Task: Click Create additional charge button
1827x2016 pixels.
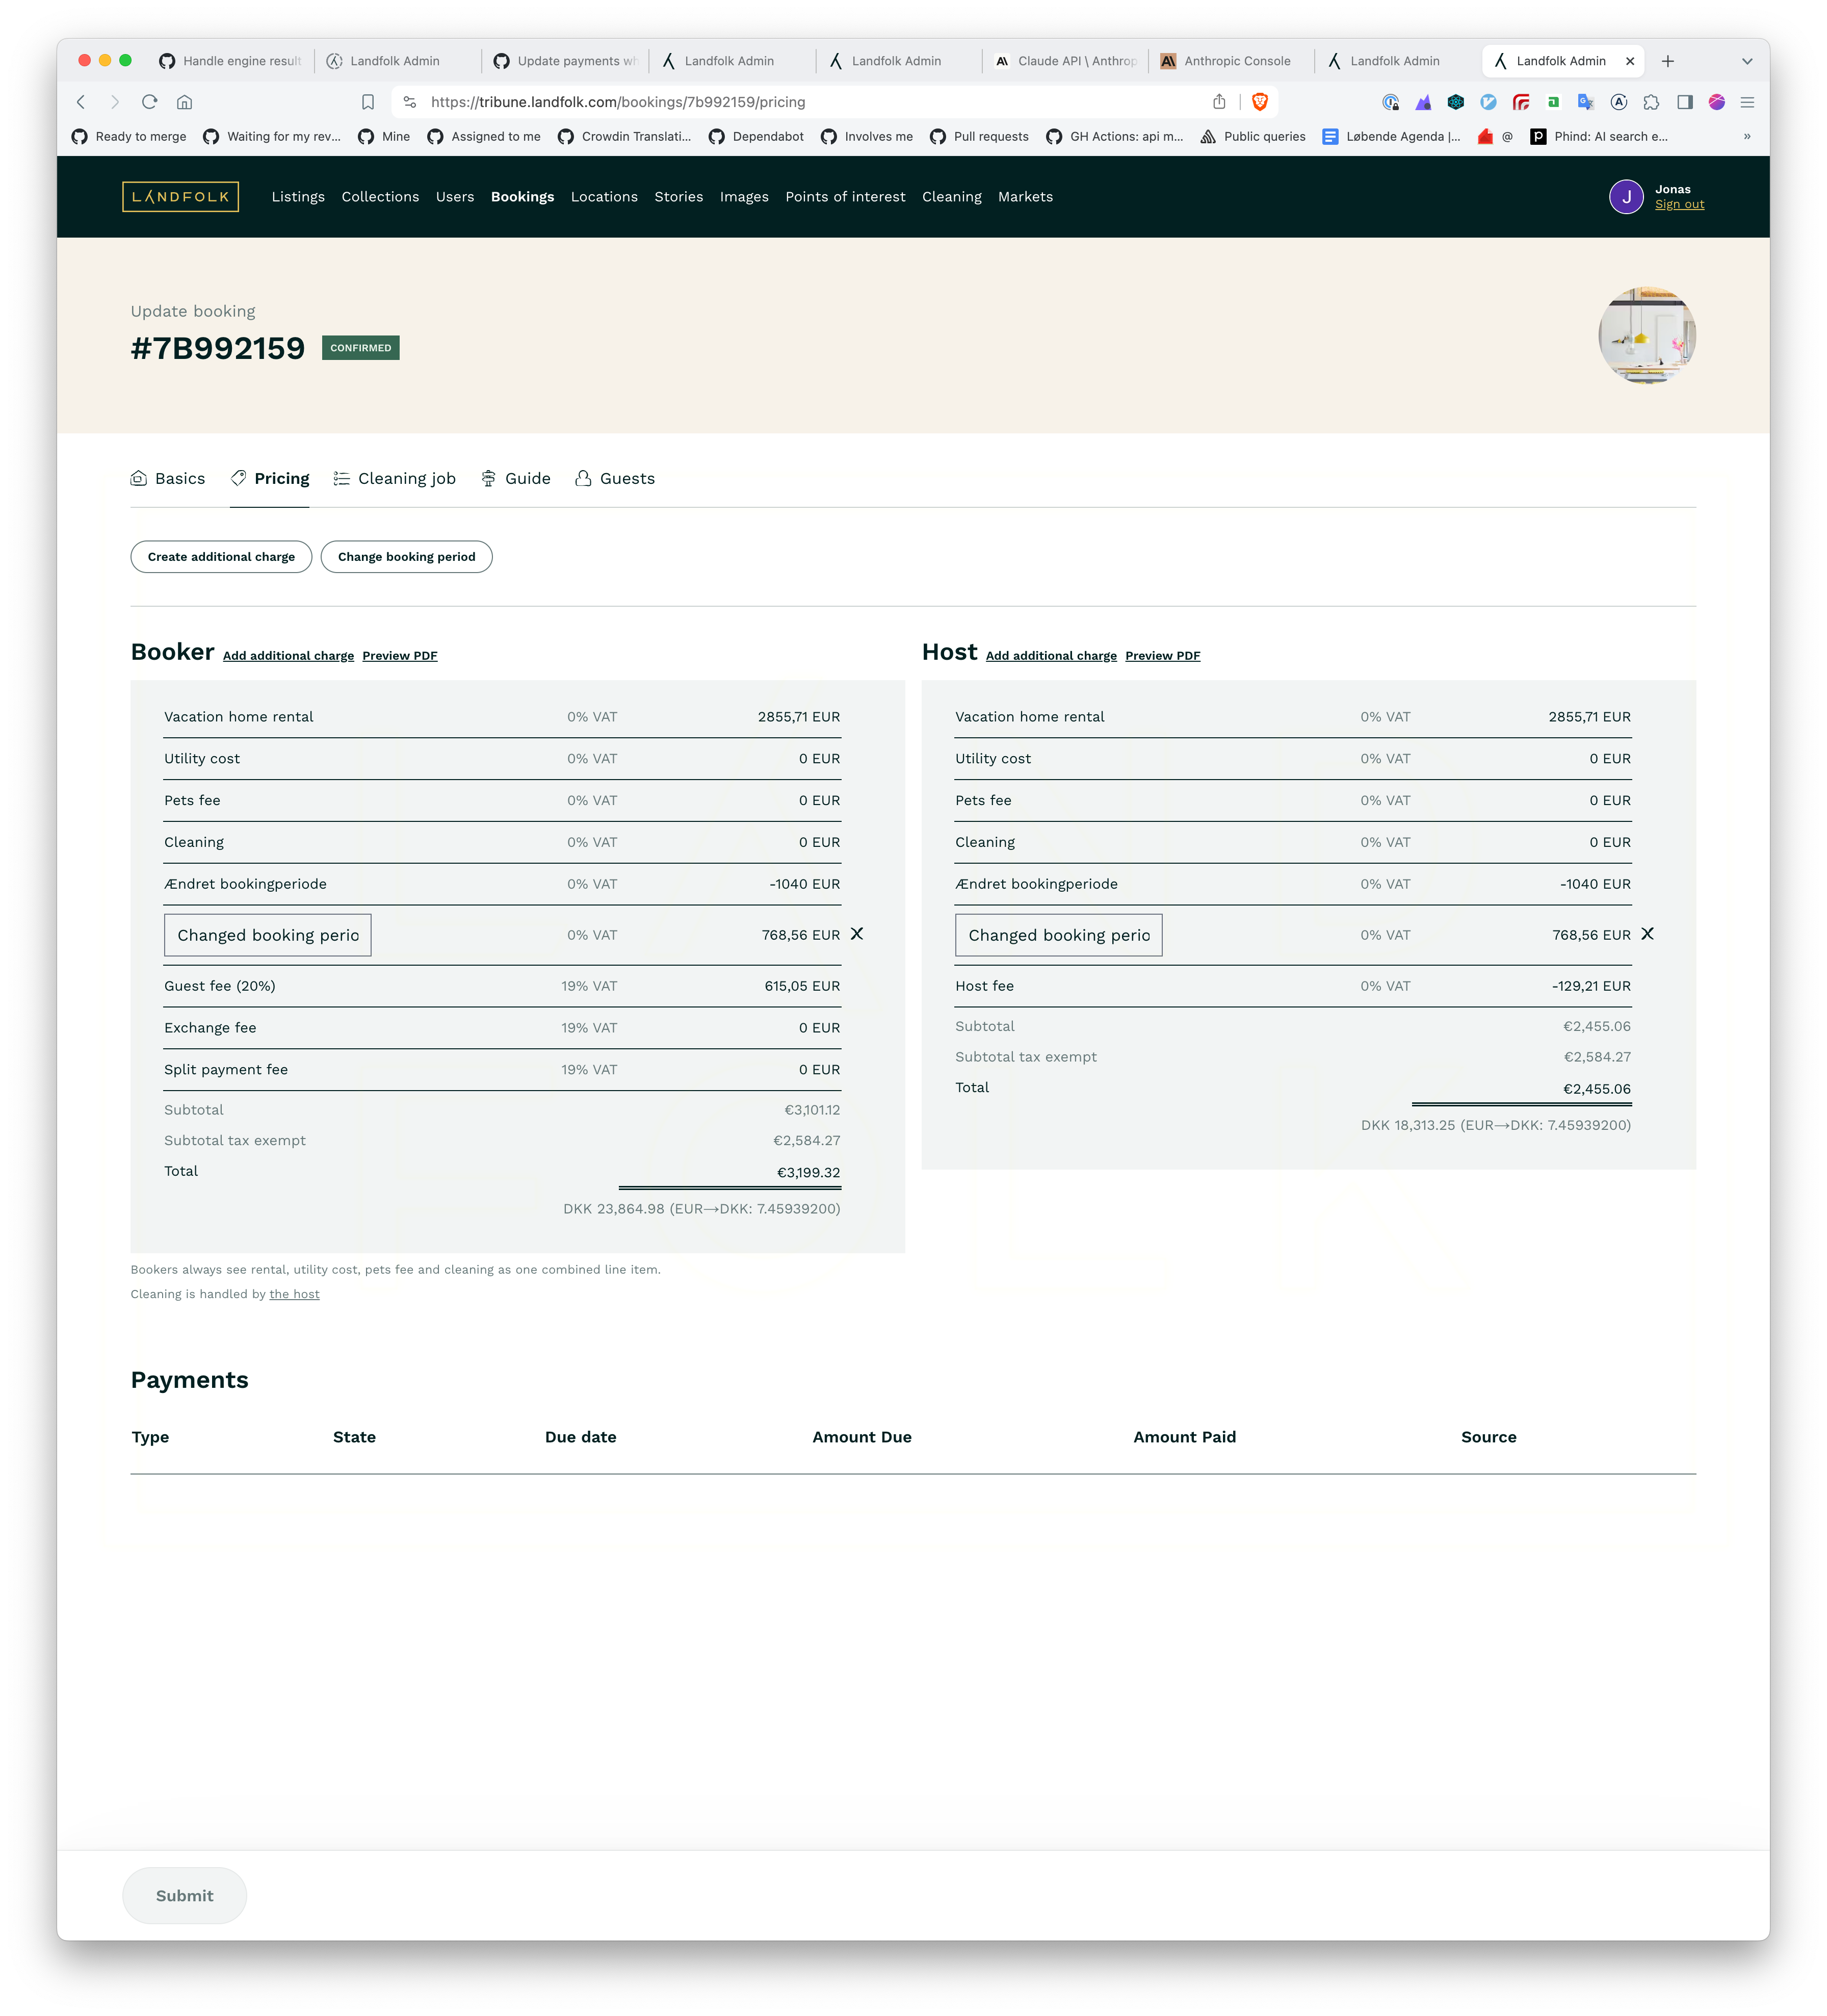Action: point(221,557)
